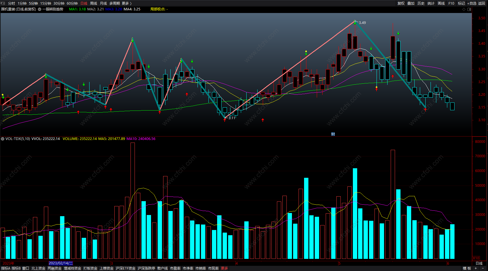Open the 散户线 indicator tab

(x=163, y=268)
